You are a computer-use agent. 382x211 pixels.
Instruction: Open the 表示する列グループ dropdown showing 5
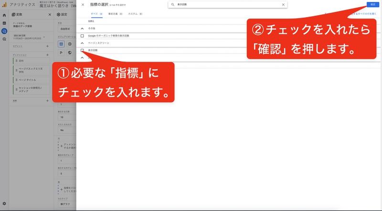(x=67, y=174)
